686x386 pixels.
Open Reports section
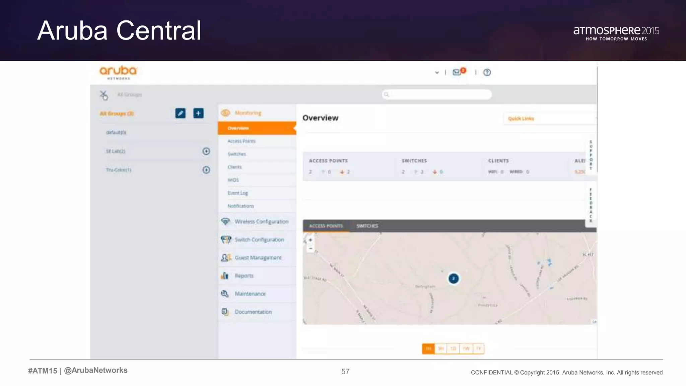point(244,276)
